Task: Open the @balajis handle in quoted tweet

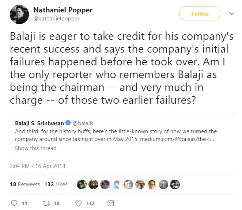Action: coord(83,123)
